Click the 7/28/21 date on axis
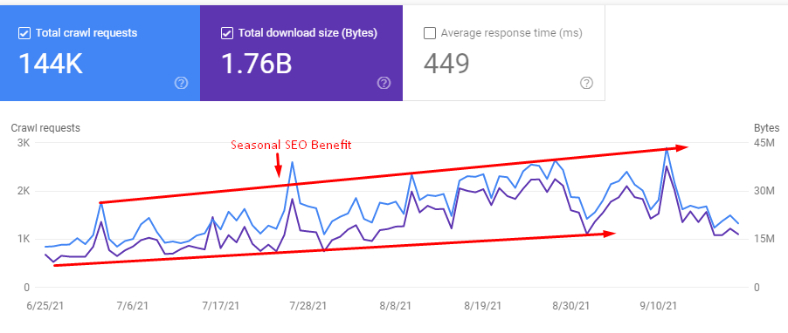The width and height of the screenshot is (788, 333). click(x=308, y=305)
